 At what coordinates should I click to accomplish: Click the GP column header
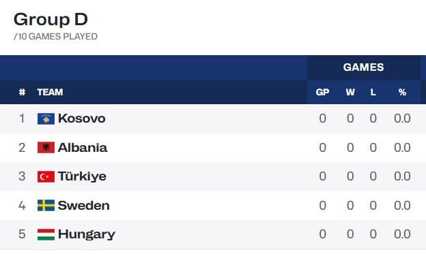pos(322,92)
